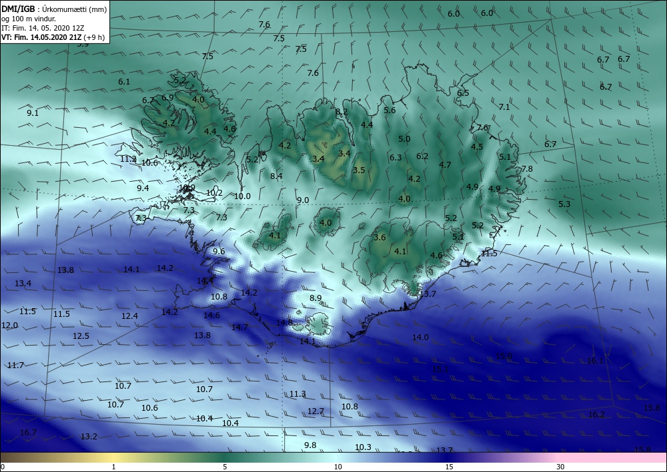
Task: Click the color scale at the 10 label
Action: pos(338,467)
